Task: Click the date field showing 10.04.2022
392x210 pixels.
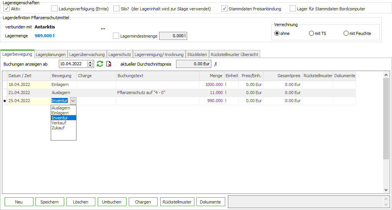Action: (73, 64)
